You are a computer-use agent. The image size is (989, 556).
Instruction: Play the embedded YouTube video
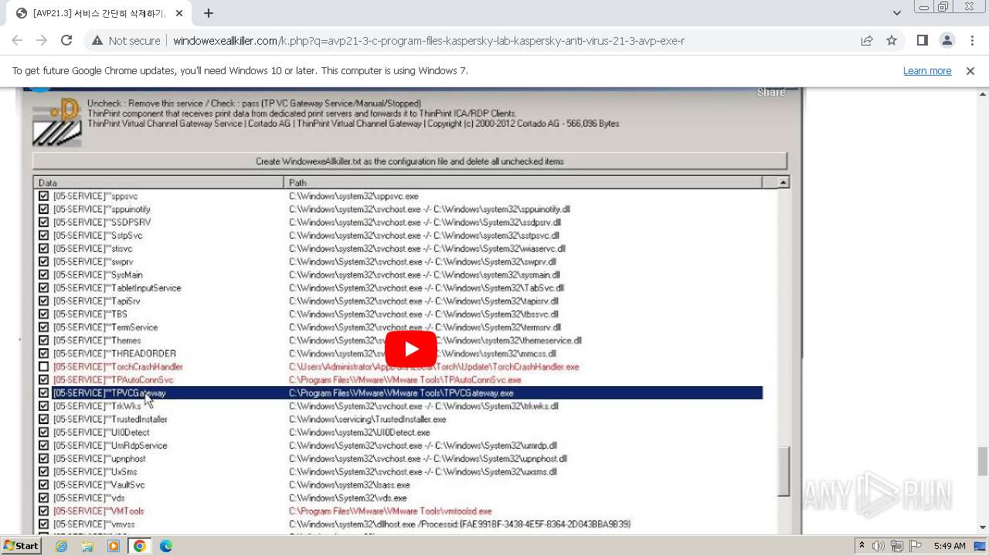pos(411,349)
